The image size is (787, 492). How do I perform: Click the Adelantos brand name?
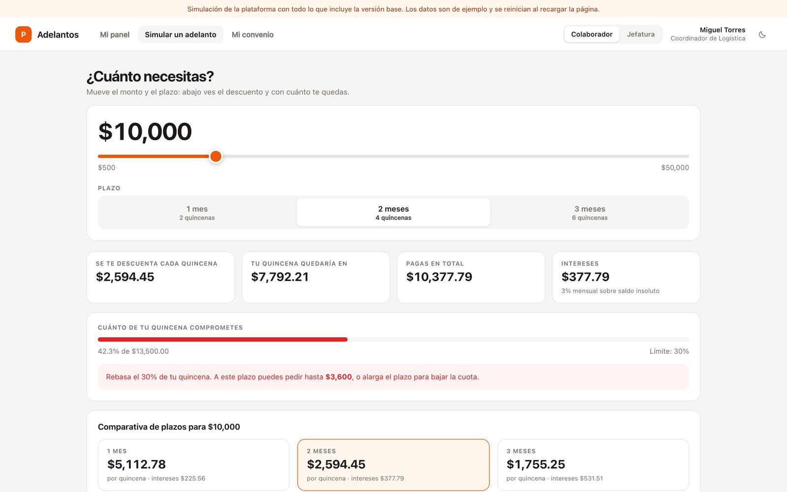click(x=58, y=34)
